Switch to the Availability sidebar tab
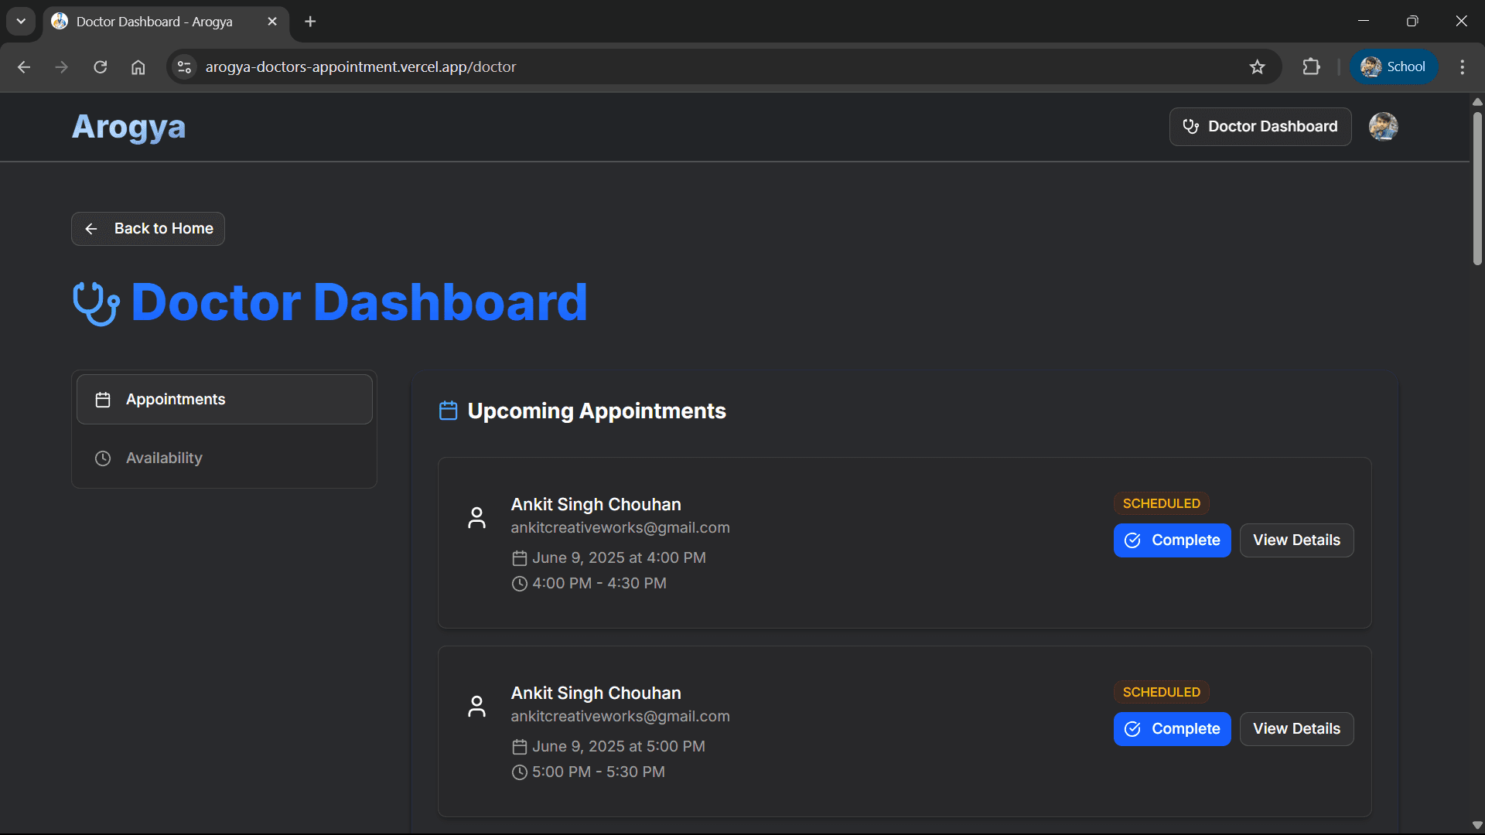 point(224,458)
